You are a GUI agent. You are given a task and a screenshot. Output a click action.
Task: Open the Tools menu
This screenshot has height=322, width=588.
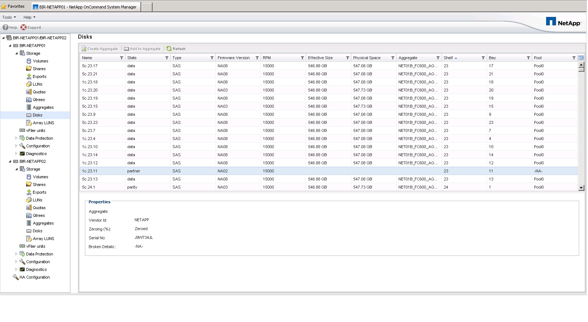9,17
